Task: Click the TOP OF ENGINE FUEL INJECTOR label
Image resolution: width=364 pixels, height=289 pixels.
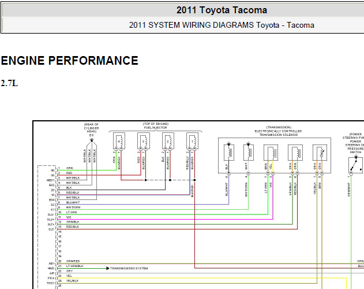Action: [156, 125]
